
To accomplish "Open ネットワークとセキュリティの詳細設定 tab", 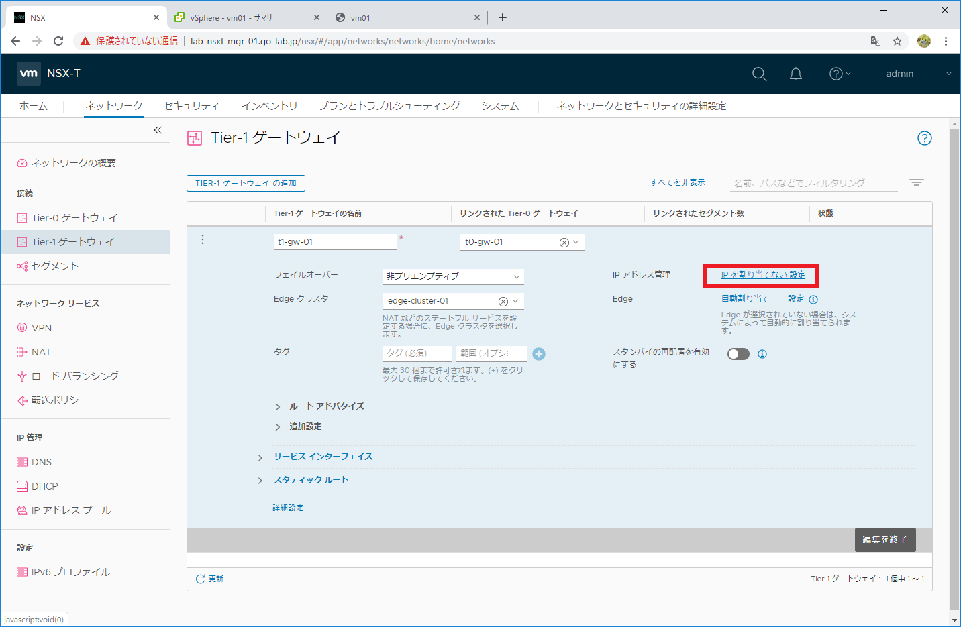I will 642,106.
